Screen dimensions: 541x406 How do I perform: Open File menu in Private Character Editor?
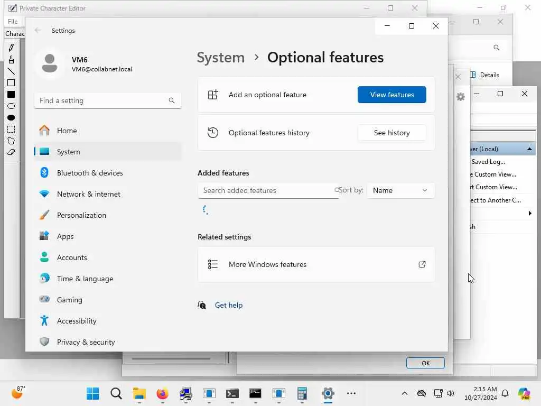(x=13, y=21)
